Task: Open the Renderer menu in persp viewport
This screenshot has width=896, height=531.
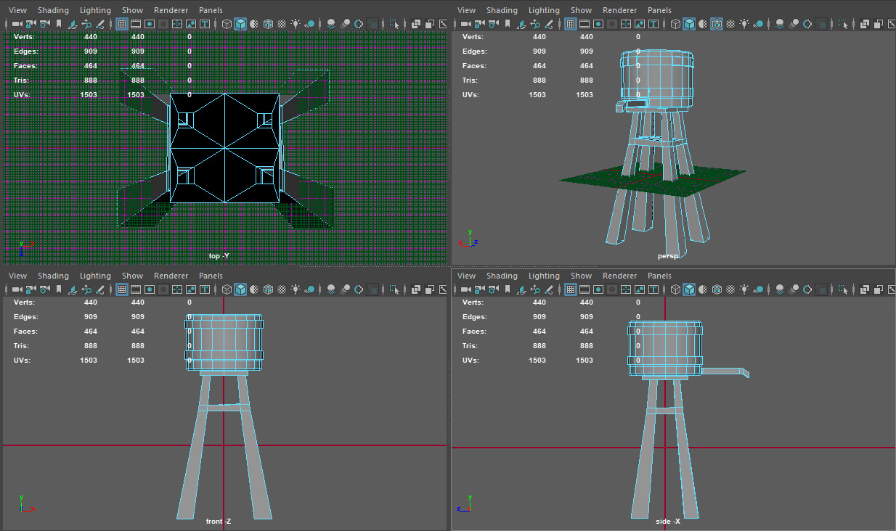Action: coord(619,9)
